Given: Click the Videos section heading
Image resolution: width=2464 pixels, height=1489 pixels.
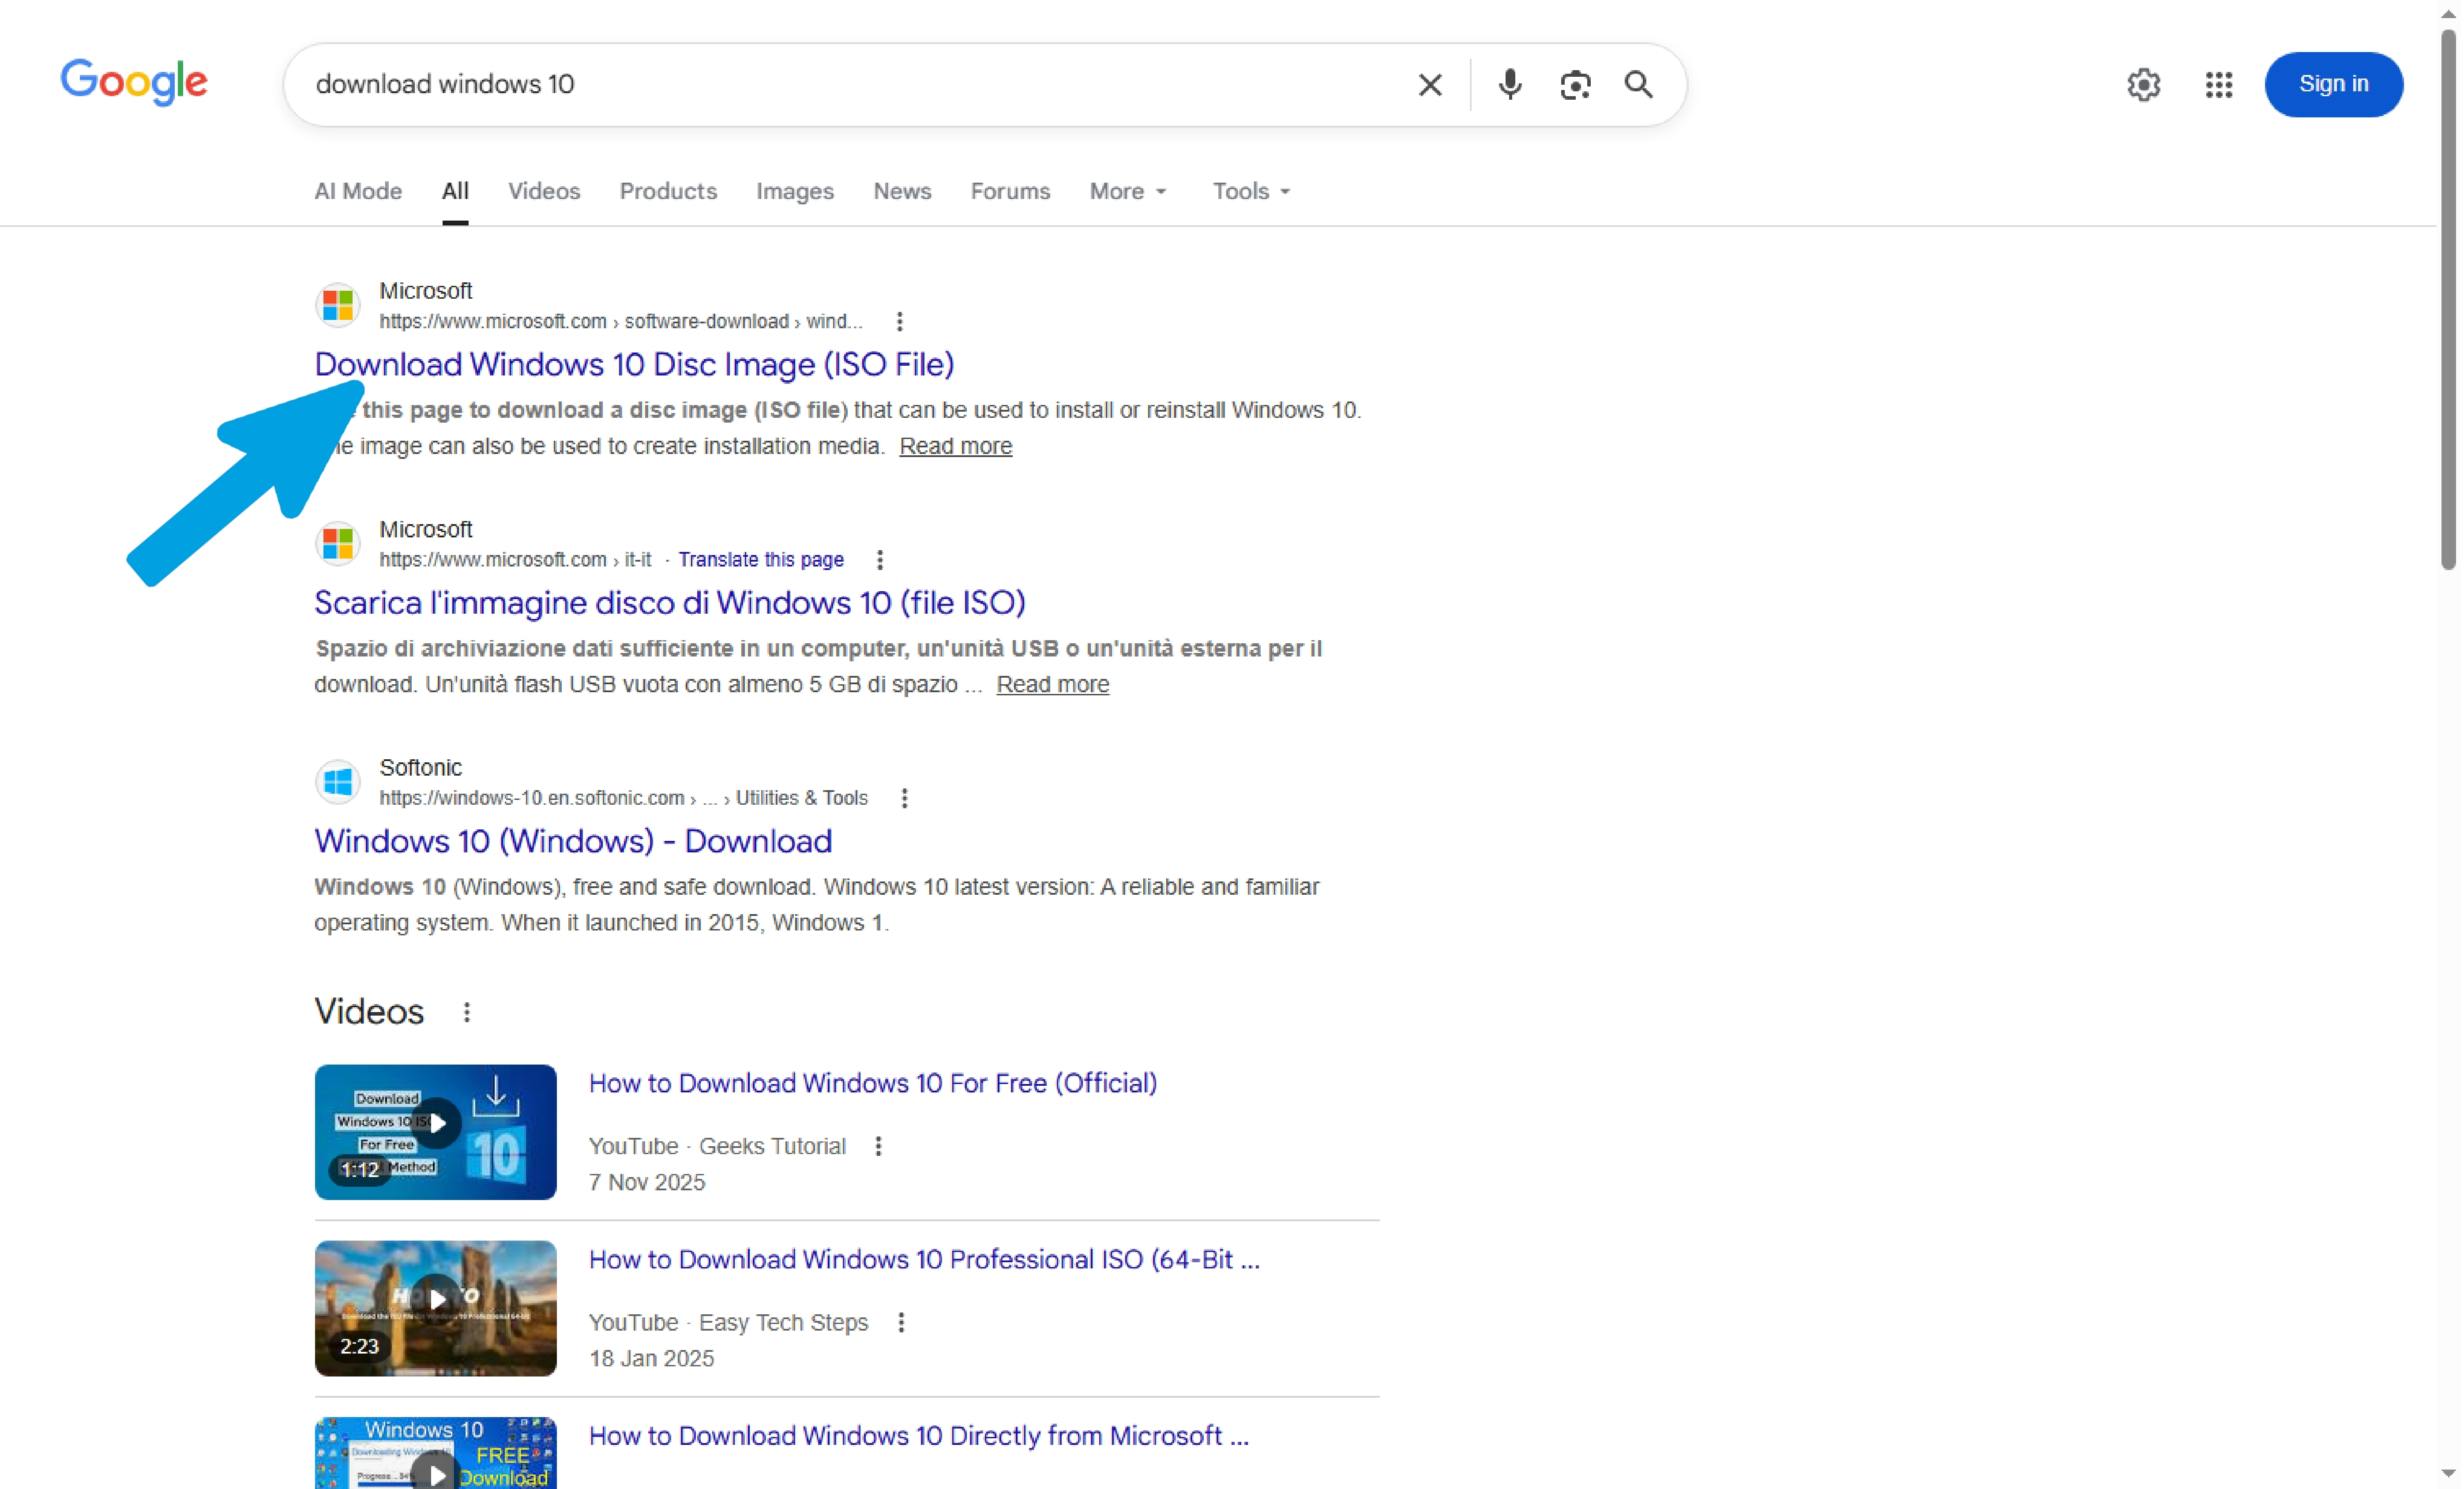Looking at the screenshot, I should tap(369, 1012).
